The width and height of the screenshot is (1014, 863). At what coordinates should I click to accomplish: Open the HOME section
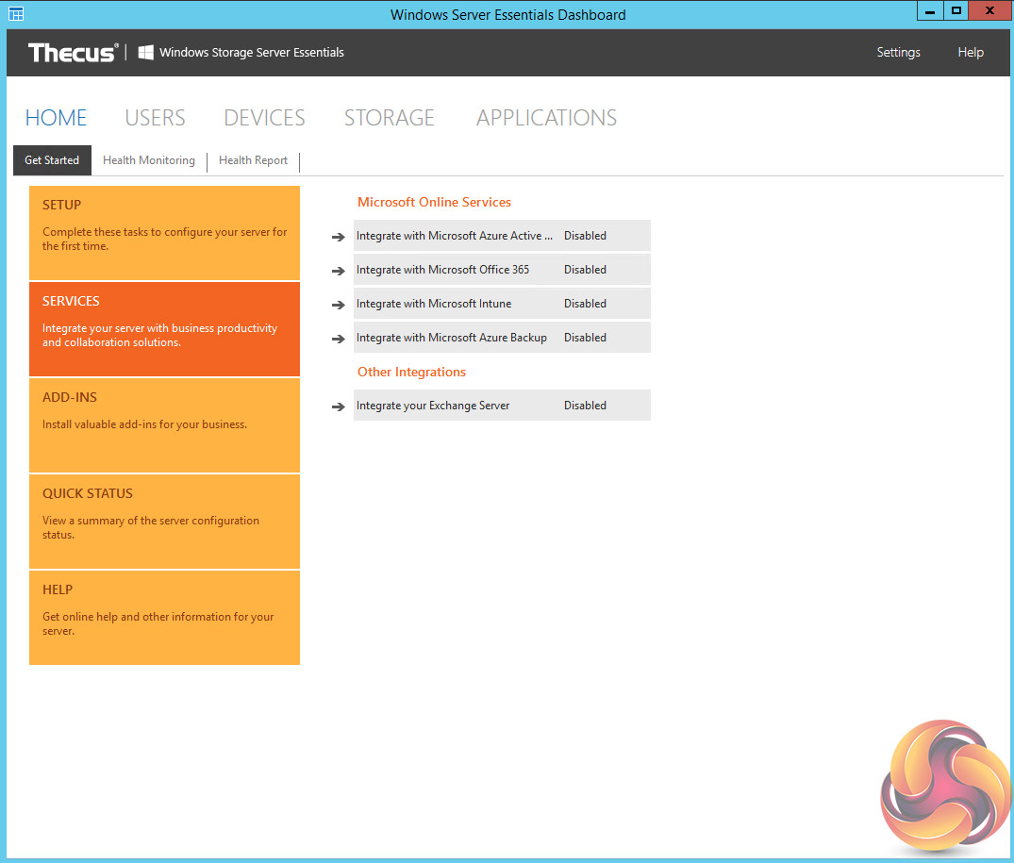[56, 118]
